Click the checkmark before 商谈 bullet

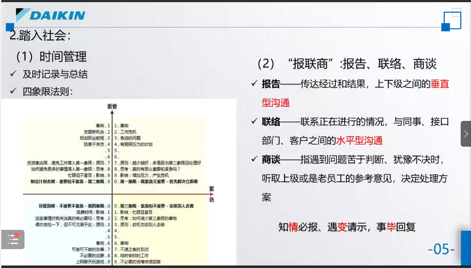click(x=254, y=160)
